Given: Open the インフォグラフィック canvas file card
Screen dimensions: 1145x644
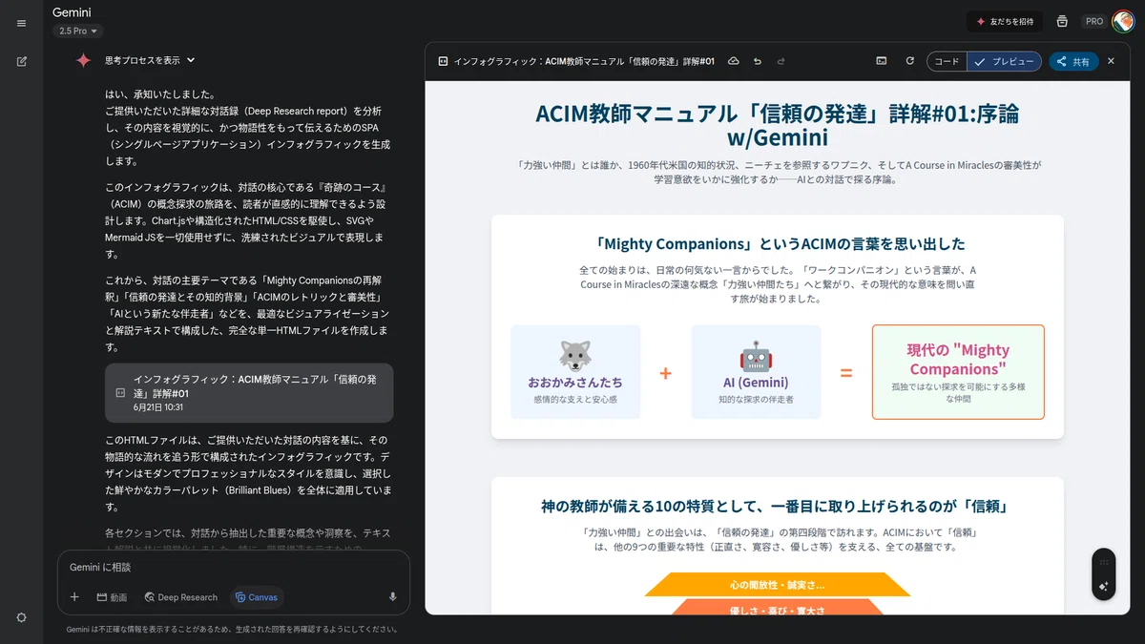Looking at the screenshot, I should pyautogui.click(x=249, y=392).
